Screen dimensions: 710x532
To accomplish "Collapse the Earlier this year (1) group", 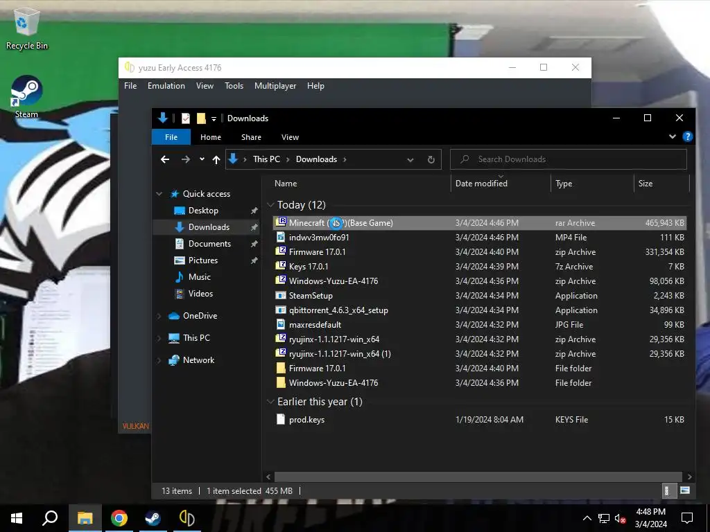I will point(270,402).
